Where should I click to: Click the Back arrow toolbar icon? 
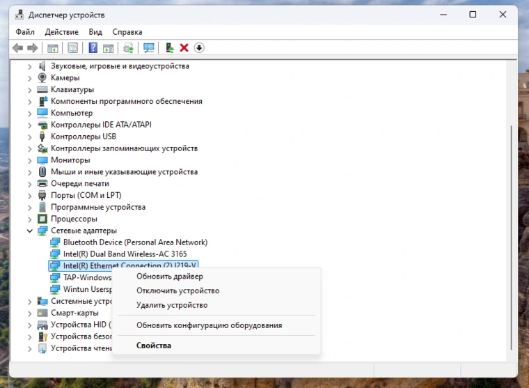[x=17, y=48]
